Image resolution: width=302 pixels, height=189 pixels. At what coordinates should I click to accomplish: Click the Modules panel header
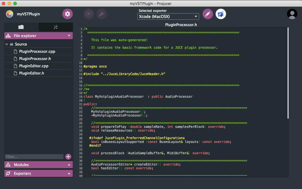tap(39, 165)
